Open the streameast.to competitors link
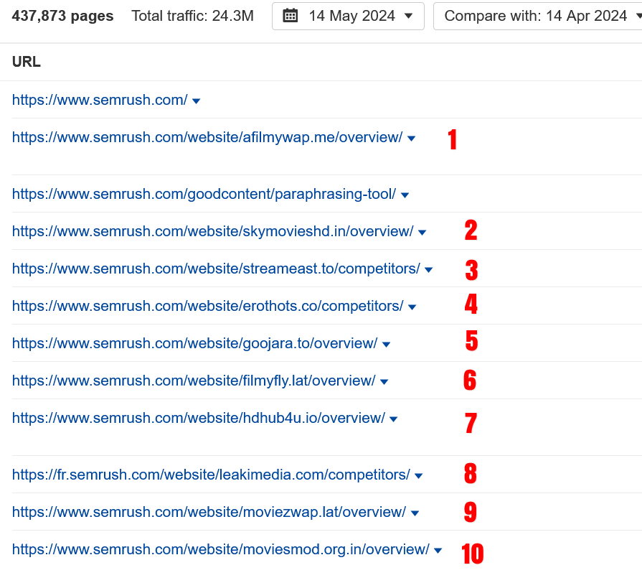 216,269
